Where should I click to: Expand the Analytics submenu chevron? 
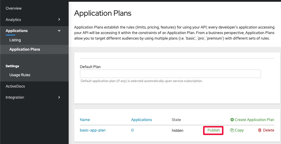[59, 19]
